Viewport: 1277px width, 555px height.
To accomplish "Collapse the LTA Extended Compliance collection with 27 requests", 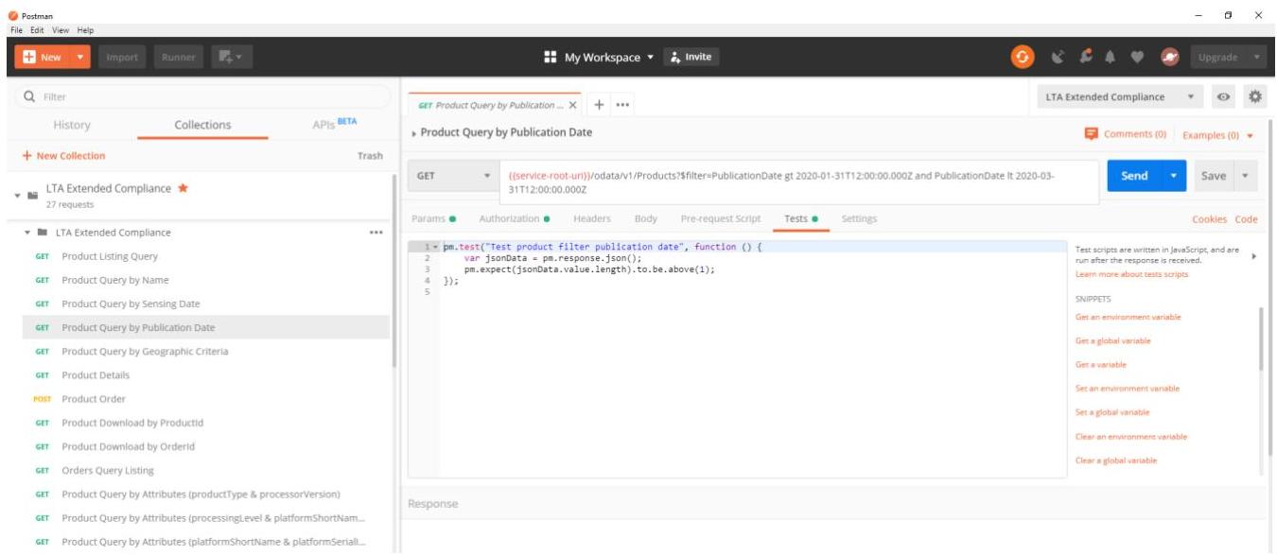I will [x=17, y=195].
